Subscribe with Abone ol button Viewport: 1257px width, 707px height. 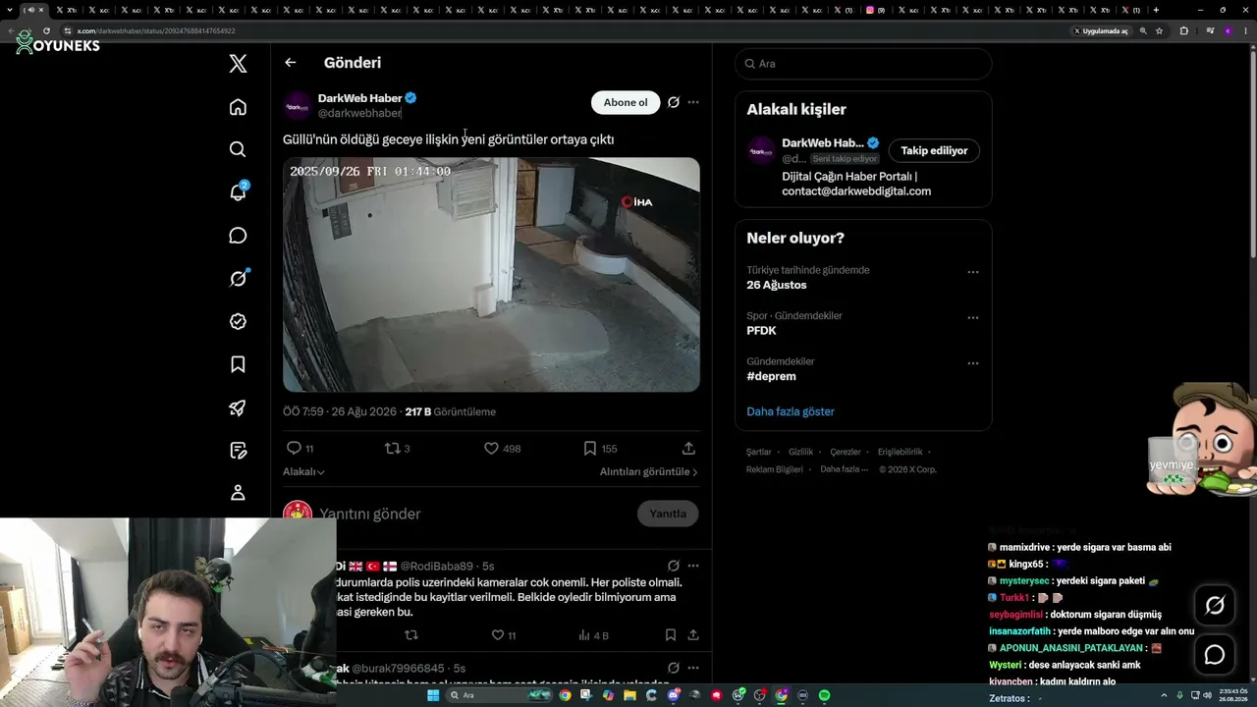(x=626, y=102)
